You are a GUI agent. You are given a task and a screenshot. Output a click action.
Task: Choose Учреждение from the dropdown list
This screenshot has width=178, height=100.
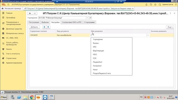click(112, 39)
